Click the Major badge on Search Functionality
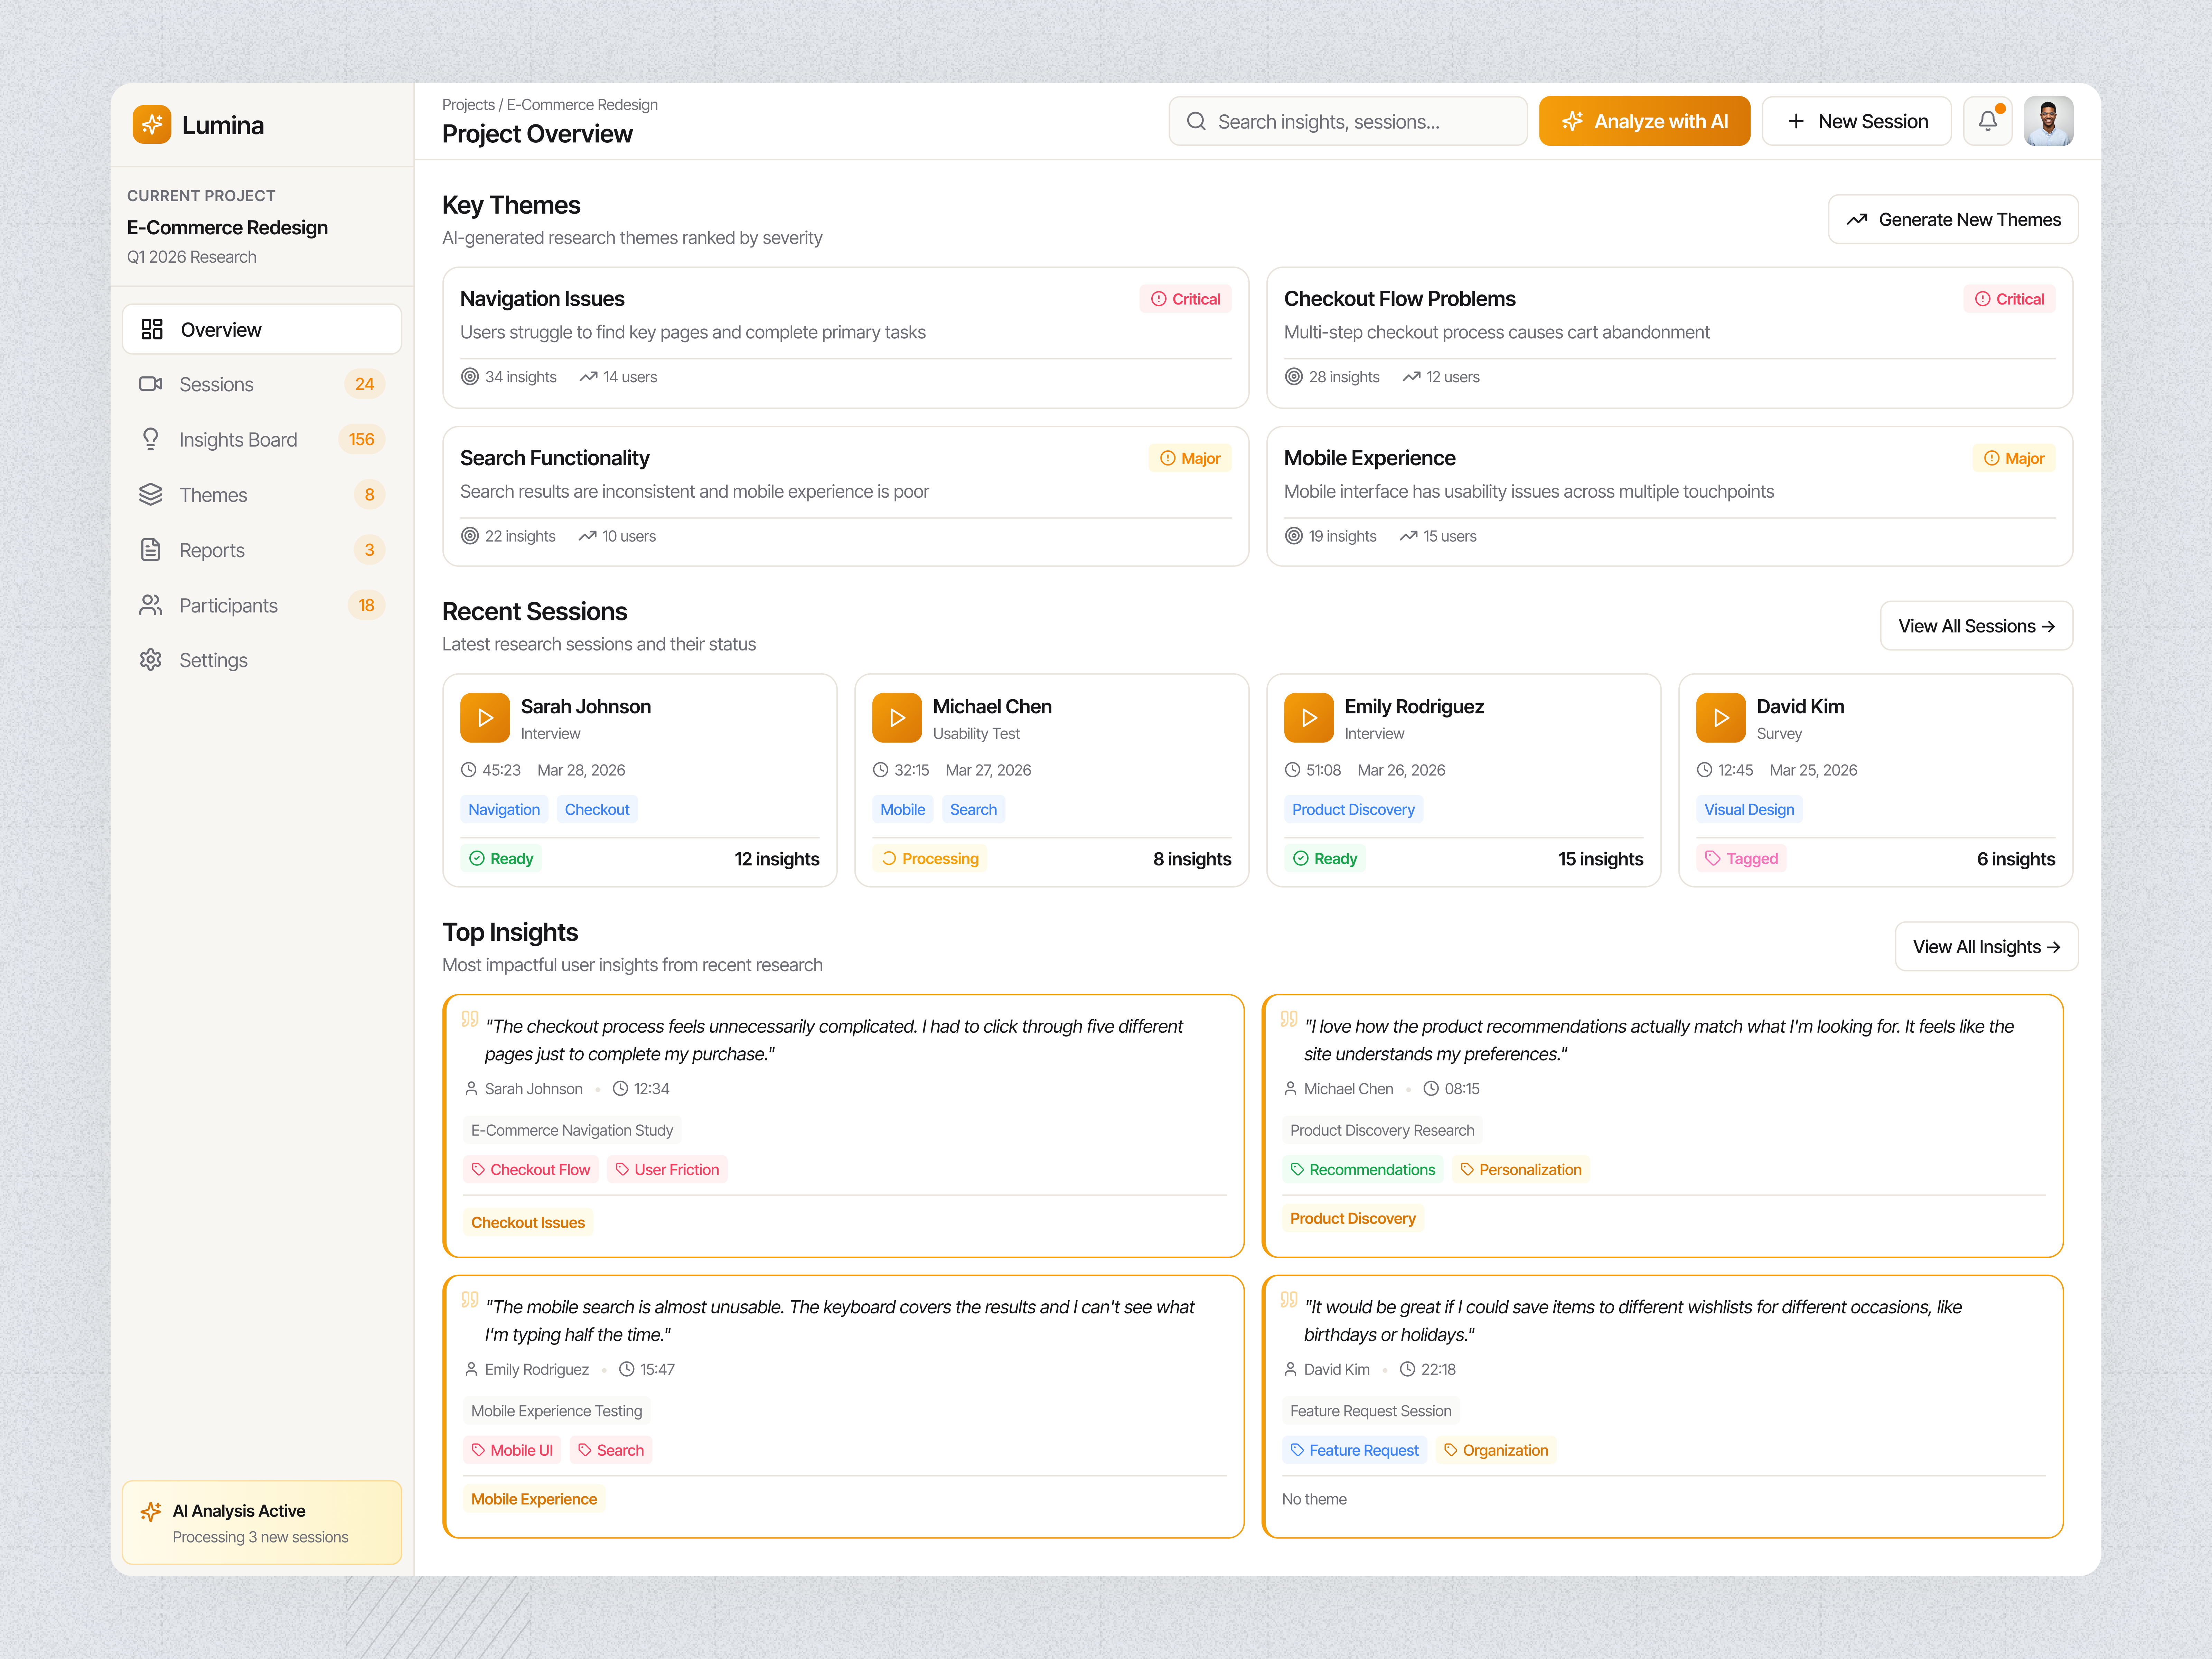Image resolution: width=2212 pixels, height=1659 pixels. [1190, 458]
